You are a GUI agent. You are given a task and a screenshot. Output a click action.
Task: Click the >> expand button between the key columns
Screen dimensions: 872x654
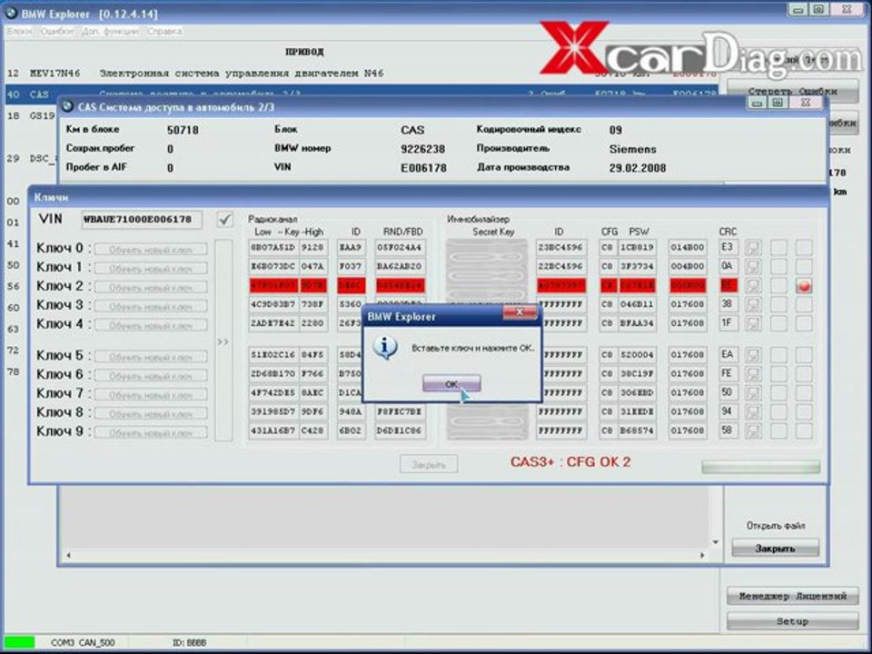223,341
